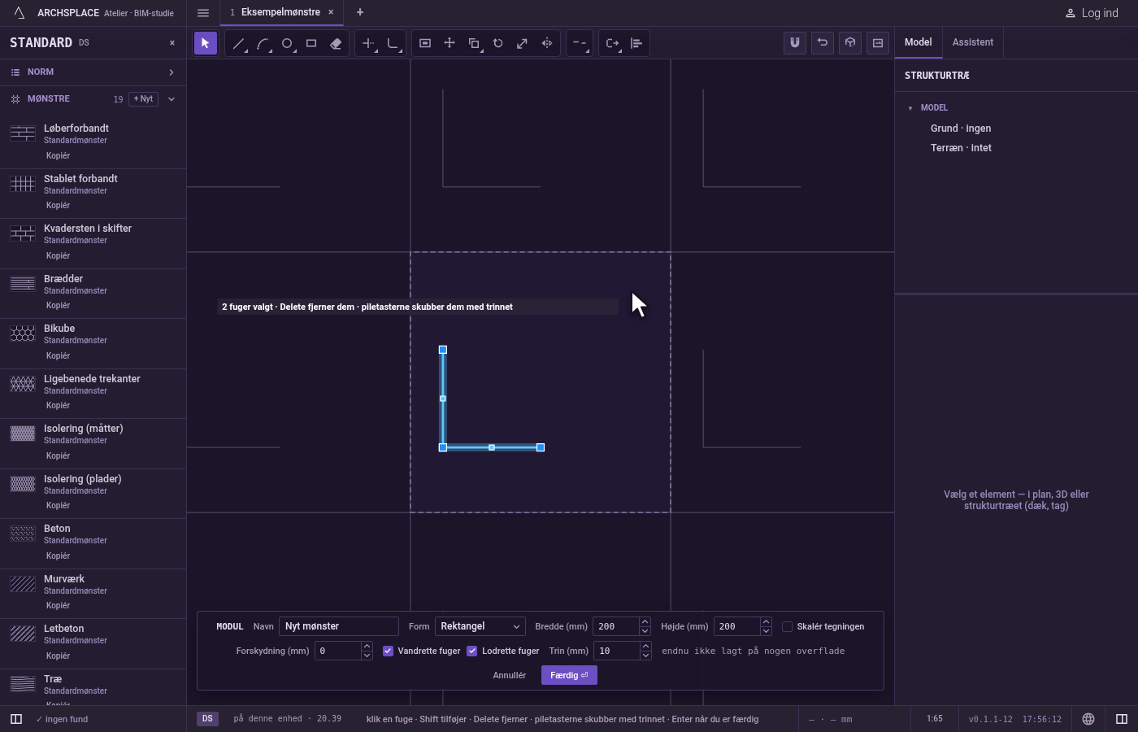This screenshot has width=1138, height=732.
Task: Switch to the Model tab
Action: pos(919,42)
